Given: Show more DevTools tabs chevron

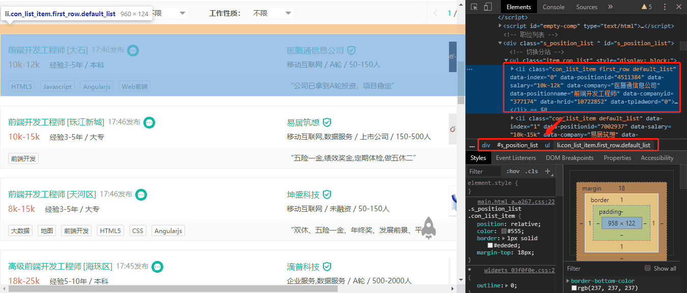Looking at the screenshot, I should click(x=610, y=7).
